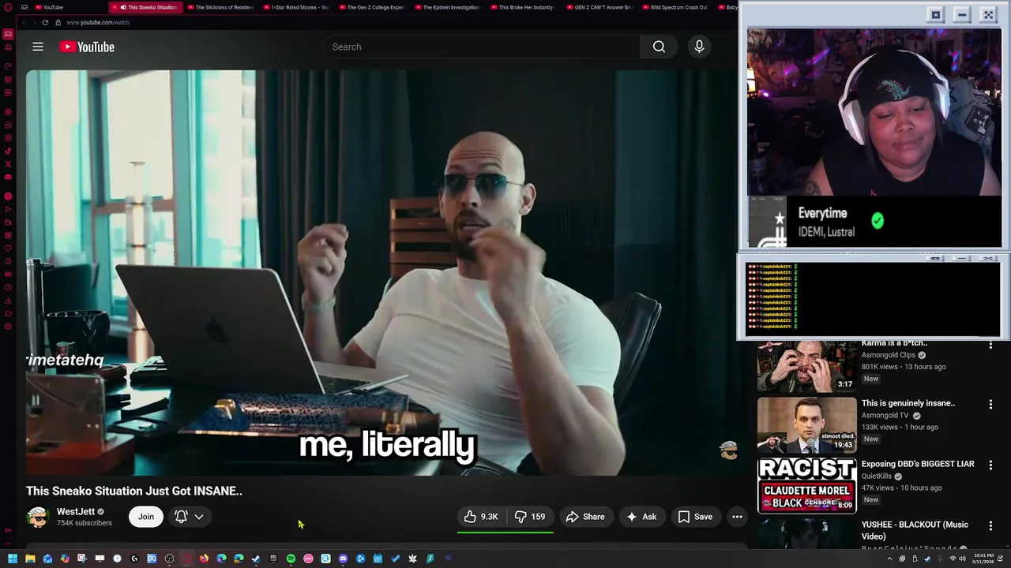Open the YouTube guide hamburger menu
Image resolution: width=1011 pixels, height=568 pixels.
click(x=38, y=47)
